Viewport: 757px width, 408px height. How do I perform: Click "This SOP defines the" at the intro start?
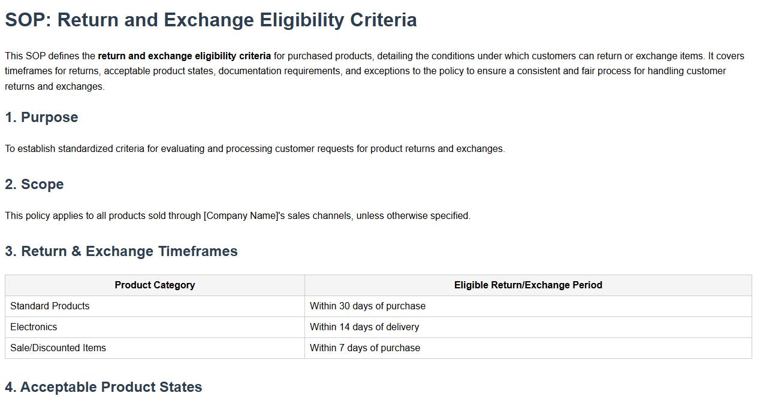[50, 56]
